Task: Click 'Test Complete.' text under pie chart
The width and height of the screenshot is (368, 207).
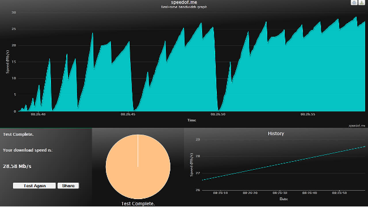Action: [138, 204]
